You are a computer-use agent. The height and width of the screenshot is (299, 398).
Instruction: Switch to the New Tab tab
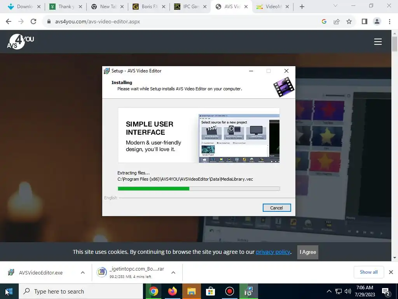point(108,7)
